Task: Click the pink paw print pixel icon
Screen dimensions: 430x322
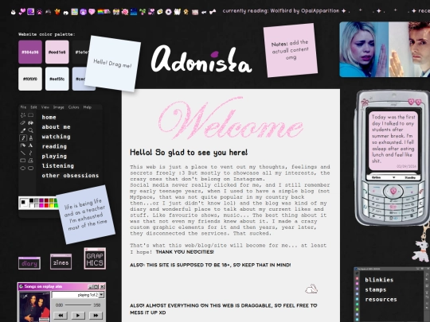Action: pos(40,12)
